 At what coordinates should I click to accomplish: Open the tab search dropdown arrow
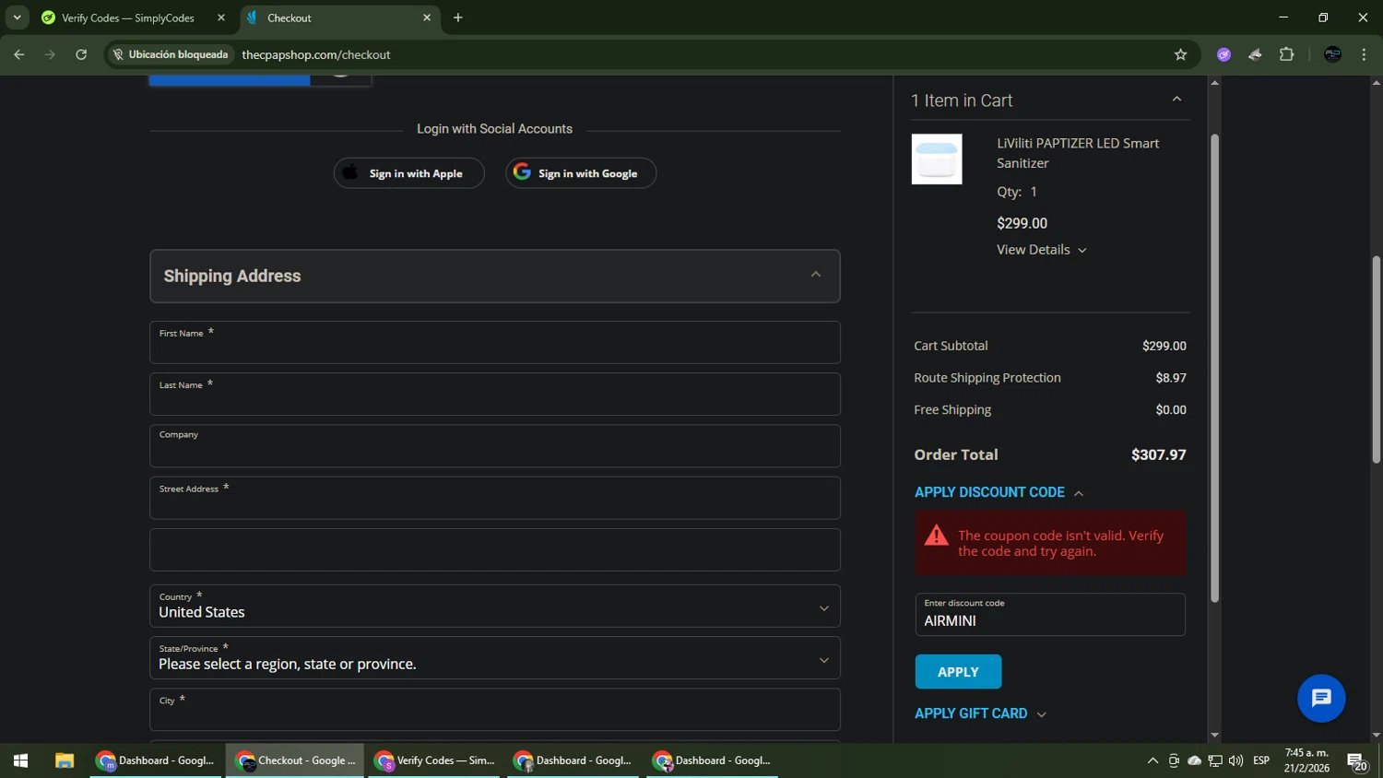tap(17, 18)
